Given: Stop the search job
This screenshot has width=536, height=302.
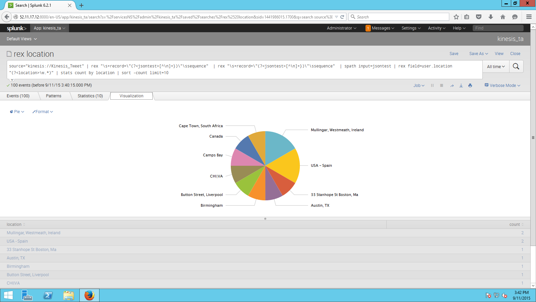Looking at the screenshot, I should 442,85.
